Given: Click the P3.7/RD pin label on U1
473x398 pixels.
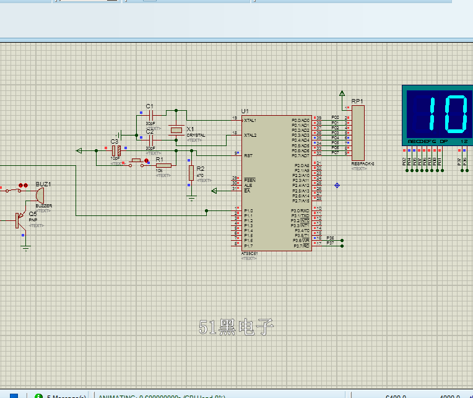Looking at the screenshot, I should (x=302, y=246).
